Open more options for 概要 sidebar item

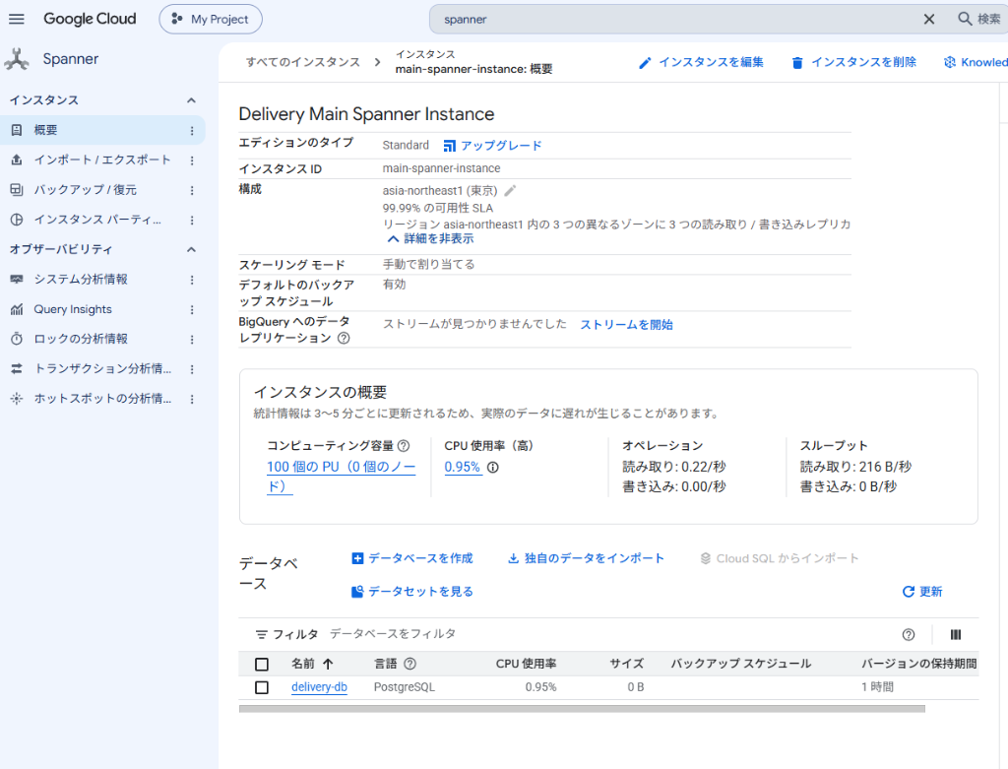192,131
